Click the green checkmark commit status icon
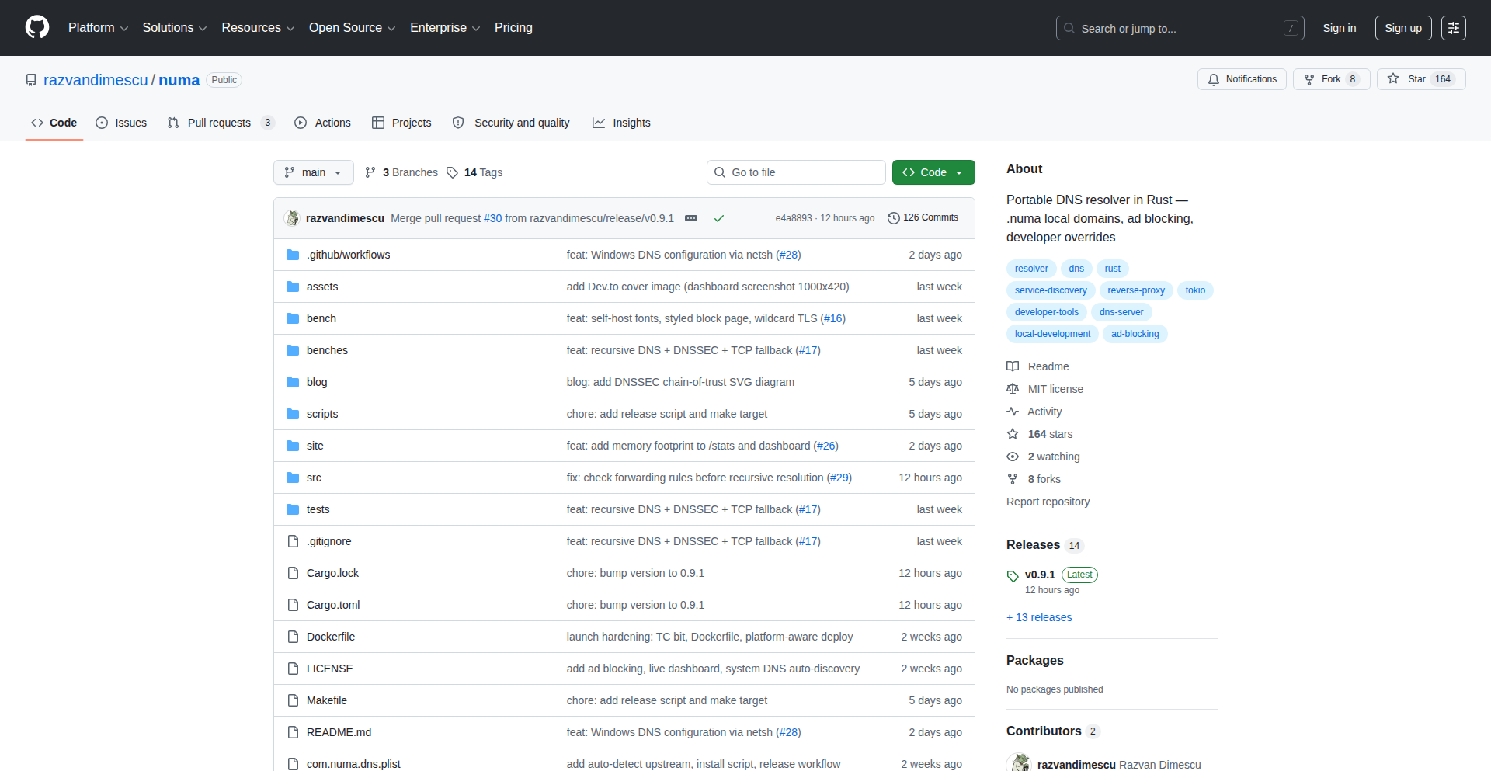Image resolution: width=1491 pixels, height=771 pixels. pos(719,218)
